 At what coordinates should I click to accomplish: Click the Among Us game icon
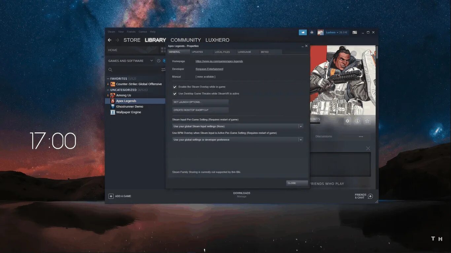113,95
